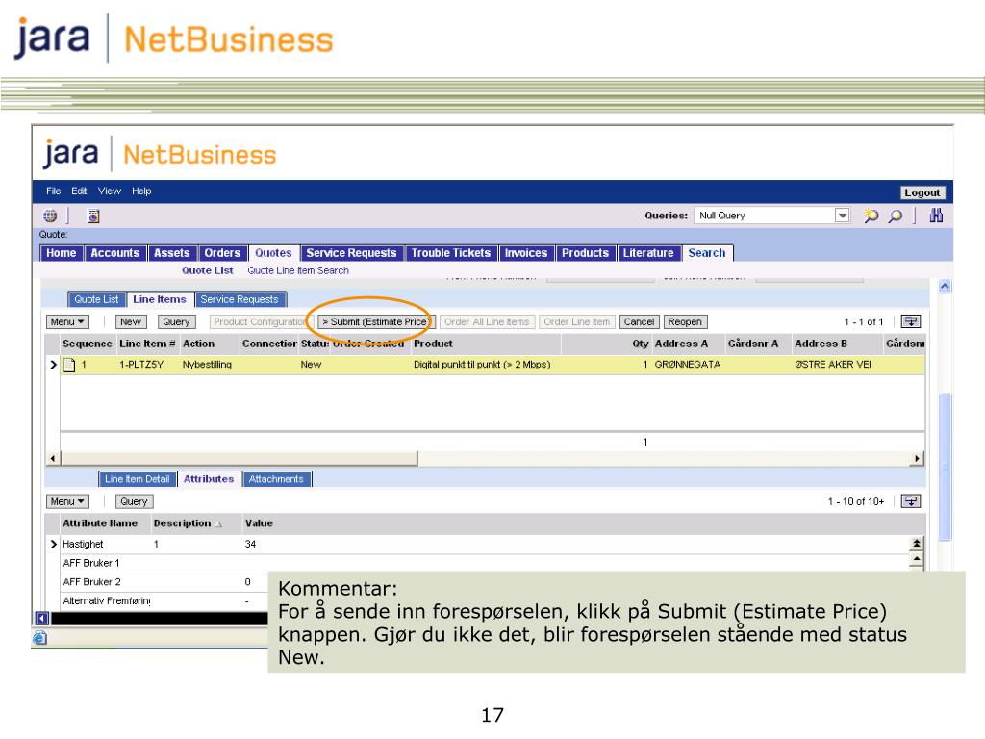985x739 pixels.
Task: Open the Literature tab
Action: [648, 253]
